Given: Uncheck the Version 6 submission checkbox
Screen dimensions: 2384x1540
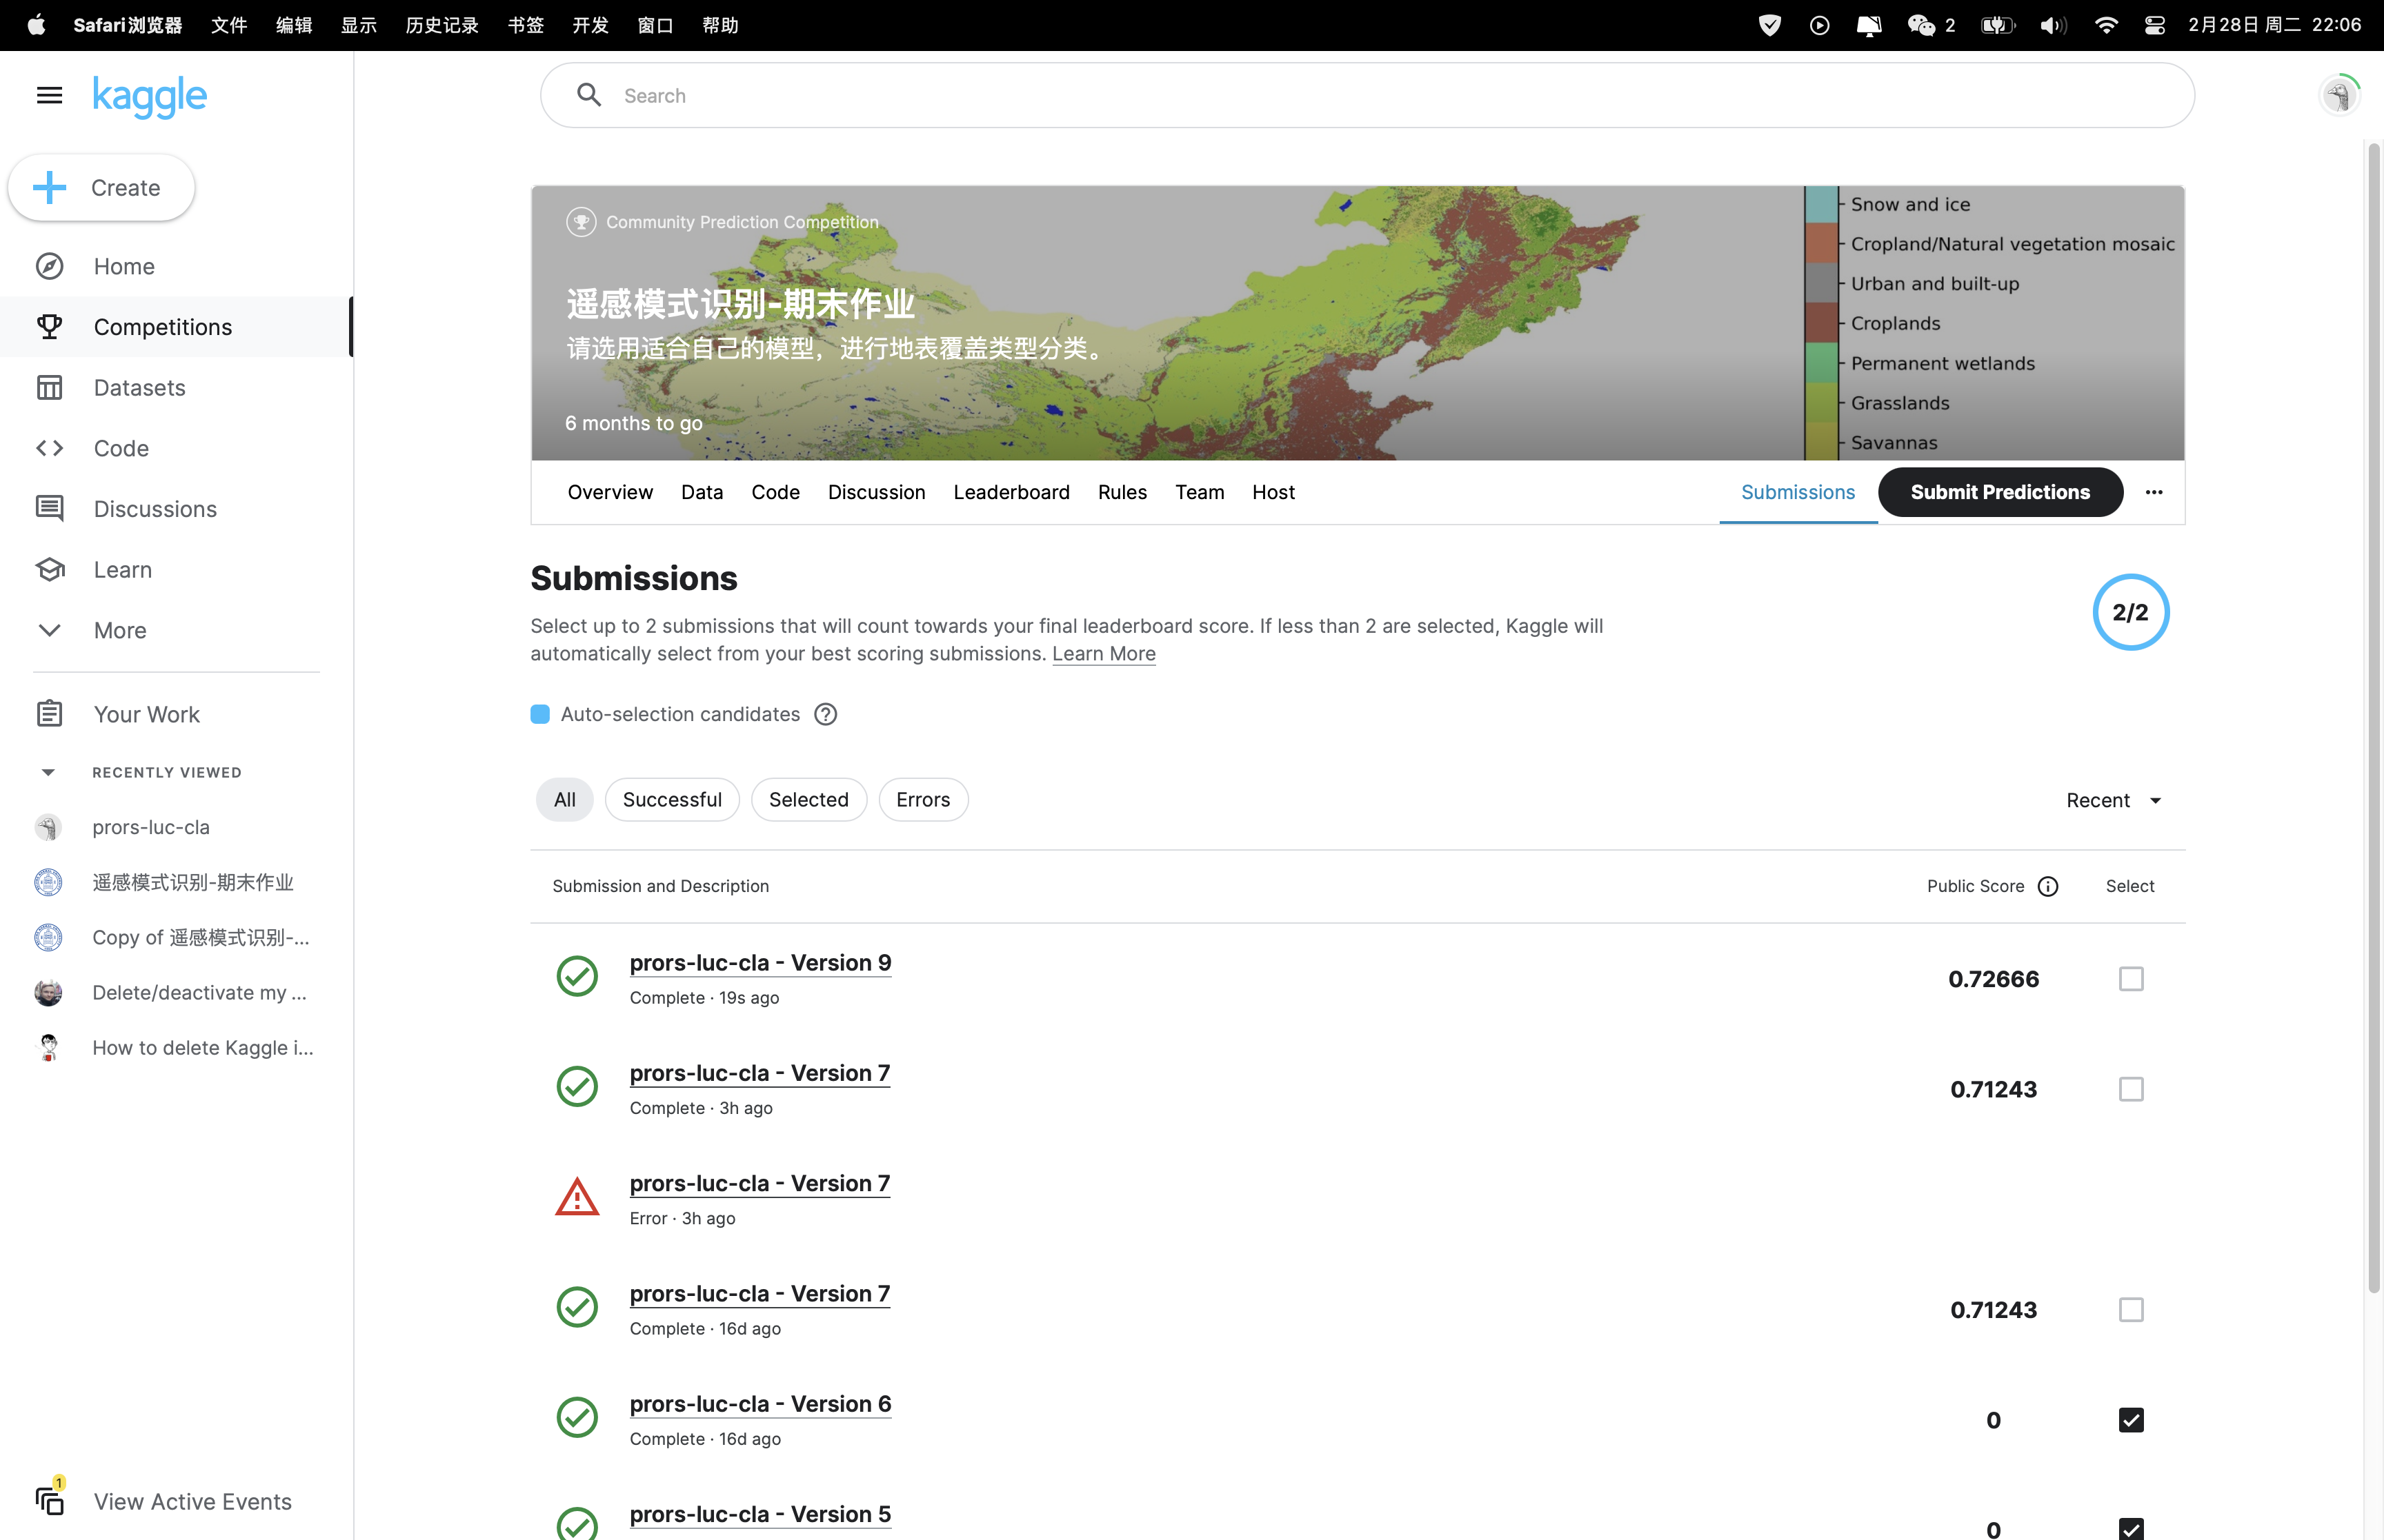Looking at the screenshot, I should (x=2131, y=1420).
